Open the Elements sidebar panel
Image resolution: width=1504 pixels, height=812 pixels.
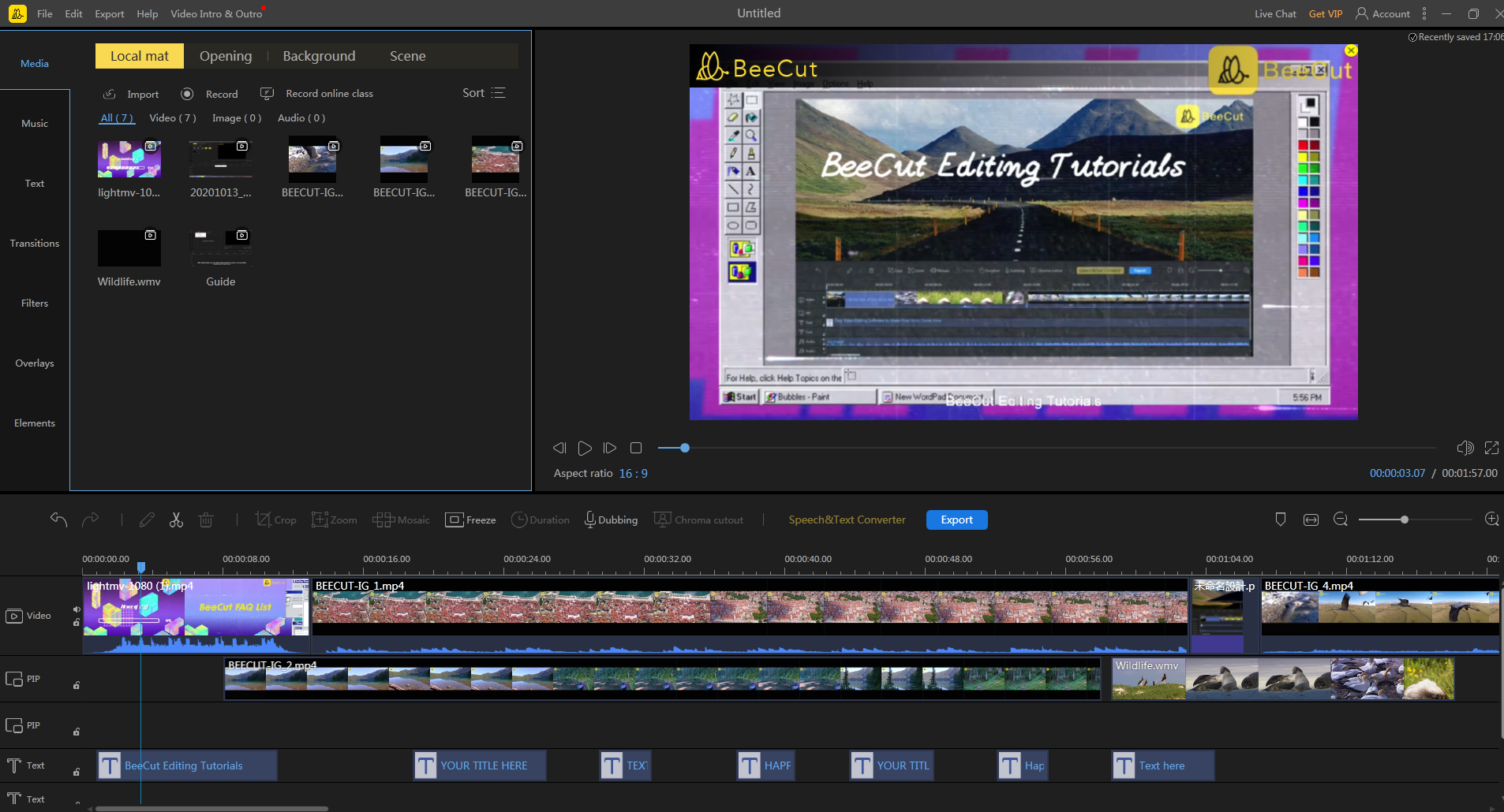[35, 423]
